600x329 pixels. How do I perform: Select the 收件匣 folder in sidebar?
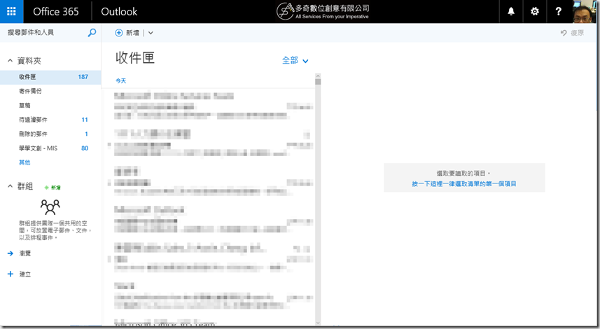click(x=50, y=77)
